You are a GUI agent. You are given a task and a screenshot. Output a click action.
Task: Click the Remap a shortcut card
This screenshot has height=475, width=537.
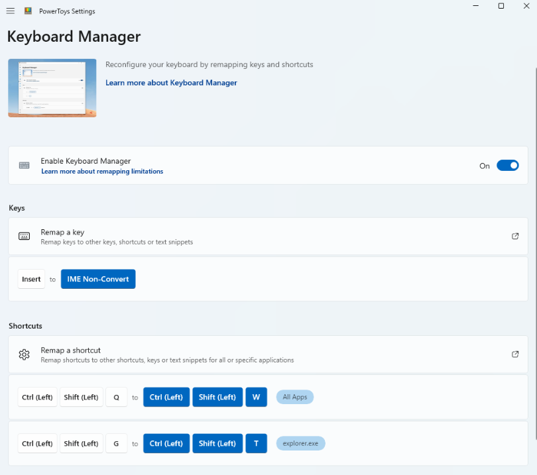268,354
